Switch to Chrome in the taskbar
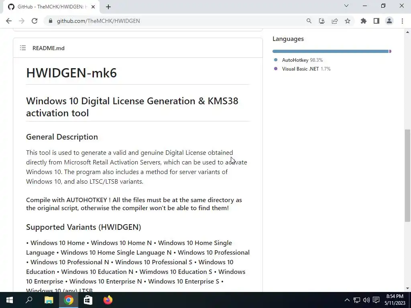 (68, 300)
